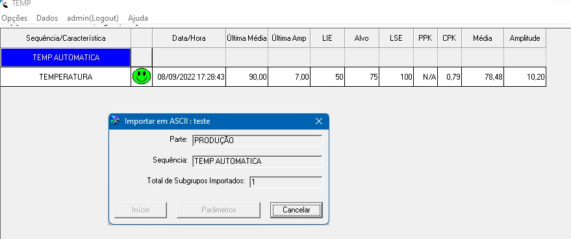Select the TEMP AUTOMATICA sequence row
The width and height of the screenshot is (571, 239).
pyautogui.click(x=66, y=58)
